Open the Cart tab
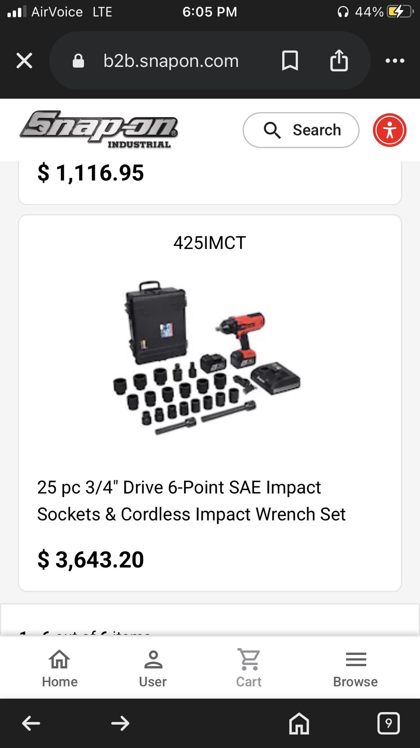Screen dimensions: 420x748 point(249,668)
